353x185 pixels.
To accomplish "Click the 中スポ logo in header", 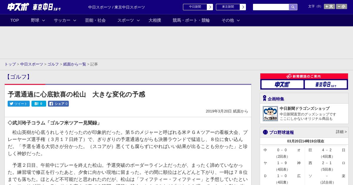I will point(18,7).
